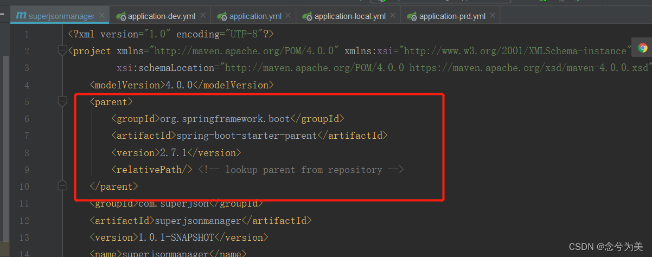
Task: Click gutter line number 13
Action: 24,237
